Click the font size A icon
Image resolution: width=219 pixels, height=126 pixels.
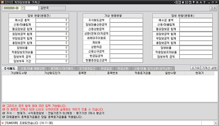pyautogui.click(x=201, y=2)
